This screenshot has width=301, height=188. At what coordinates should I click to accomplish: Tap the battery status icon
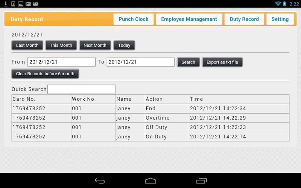tap(284, 4)
